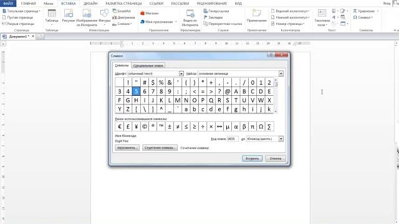399x224 pixels.
Task: Open the Шрифт font dropdown
Action: point(181,73)
